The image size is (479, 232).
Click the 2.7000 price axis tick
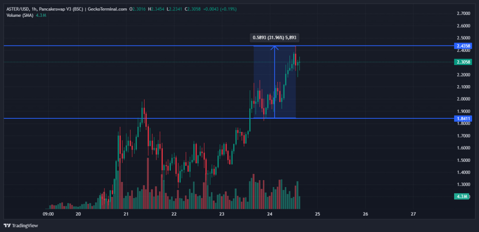coord(464,14)
